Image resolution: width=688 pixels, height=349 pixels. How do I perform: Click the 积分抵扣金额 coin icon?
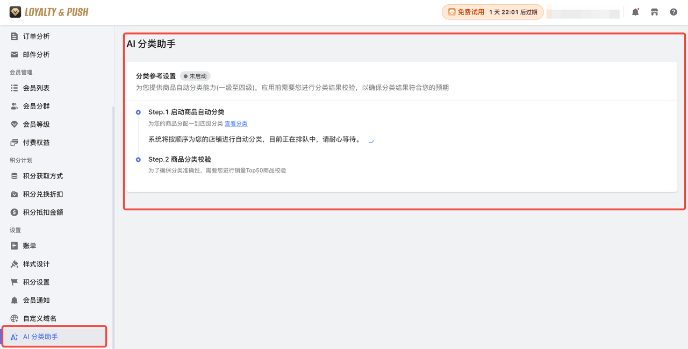15,212
